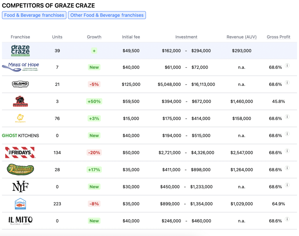Click the green plus growth badge for Graze Craze
The image size is (299, 236).
point(94,51)
